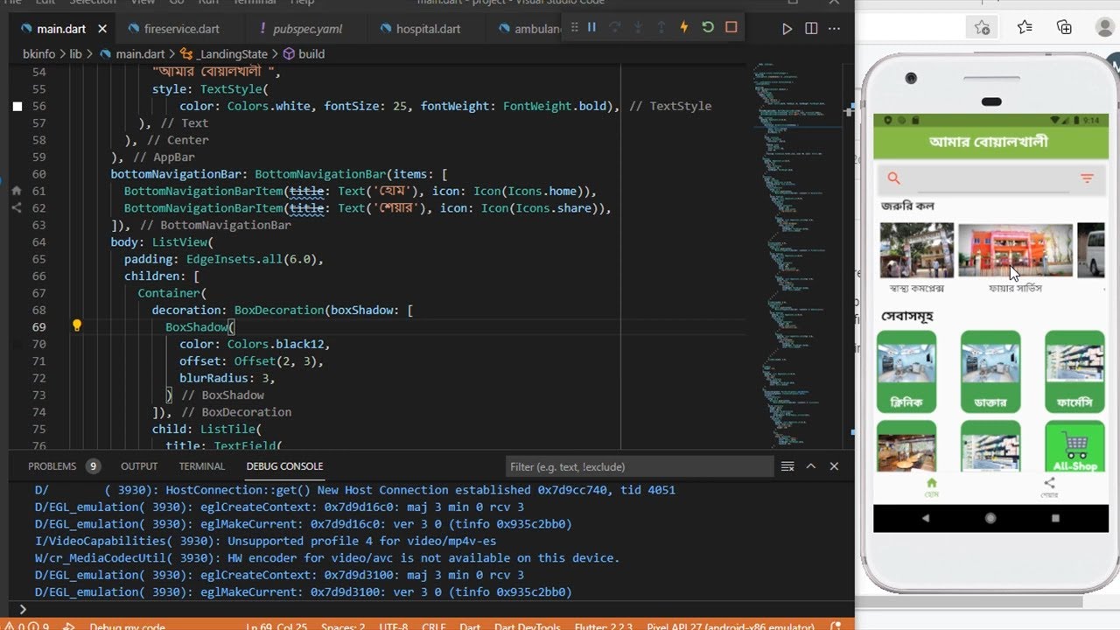Stop debugging with the red square

point(731,28)
